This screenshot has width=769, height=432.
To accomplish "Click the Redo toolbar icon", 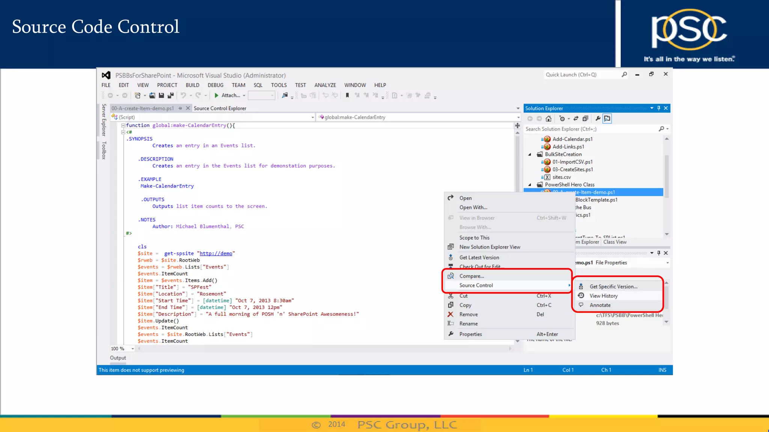I will click(198, 96).
